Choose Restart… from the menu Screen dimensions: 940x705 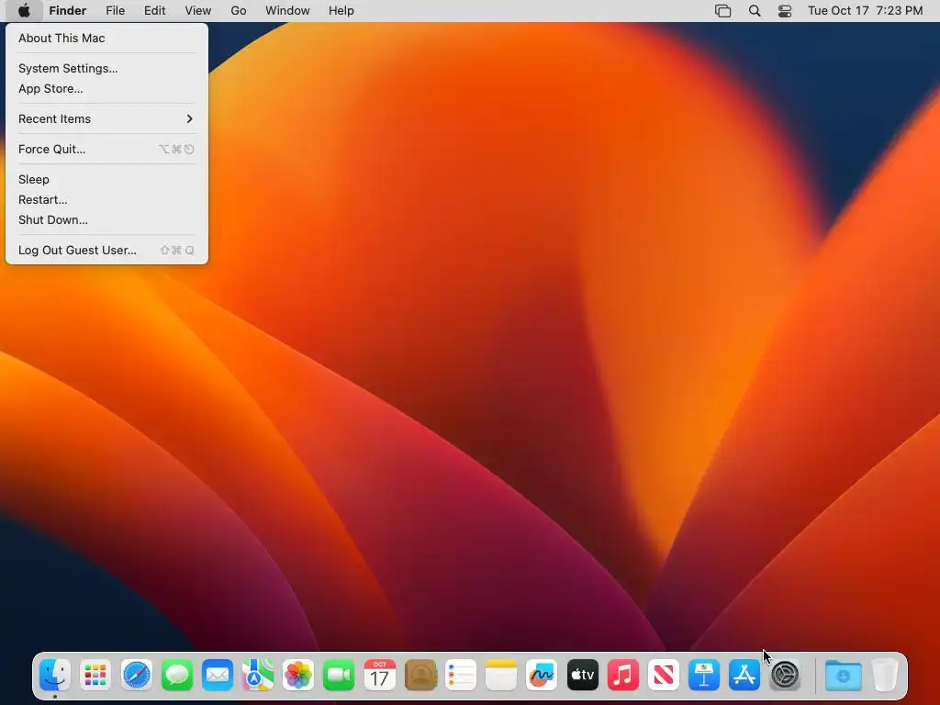pos(106,199)
